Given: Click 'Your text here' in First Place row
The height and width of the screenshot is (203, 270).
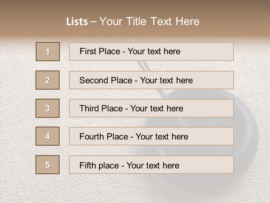Looking at the screenshot, I should [154, 51].
